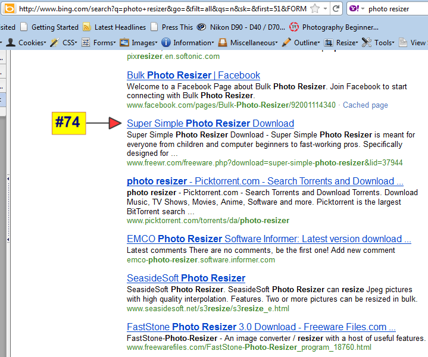Click the Getting Started page icon

click(x=24, y=27)
